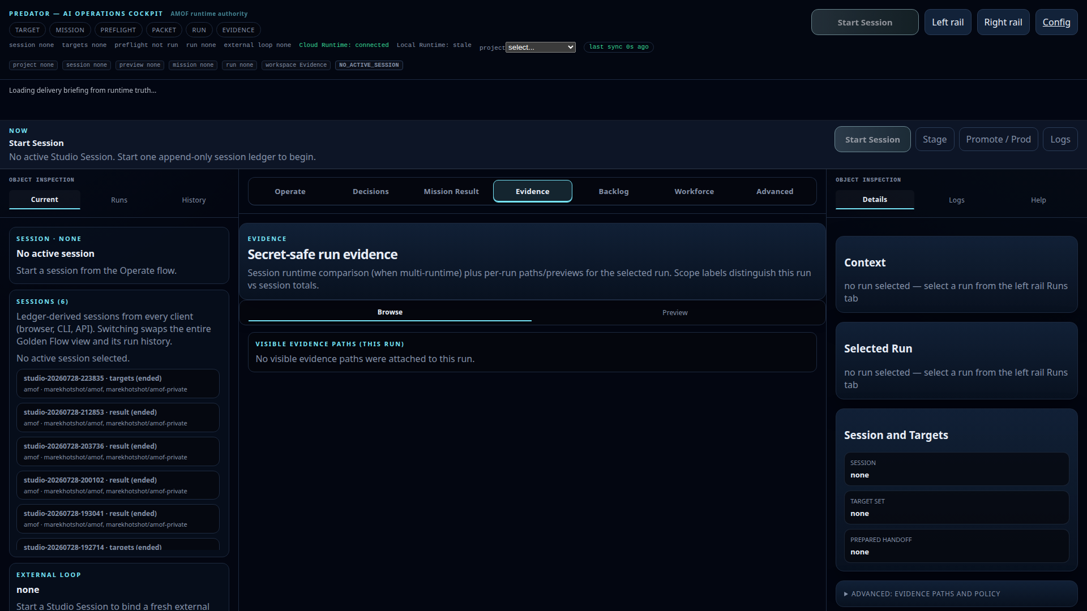
Task: Click the 'last sync 0s ago' badge
Action: (x=619, y=47)
